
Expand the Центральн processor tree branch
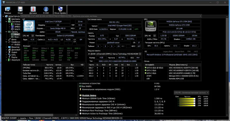(x=6, y=19)
